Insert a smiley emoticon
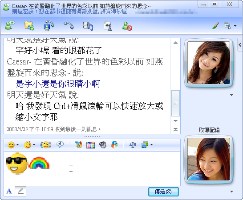 coord(11,145)
